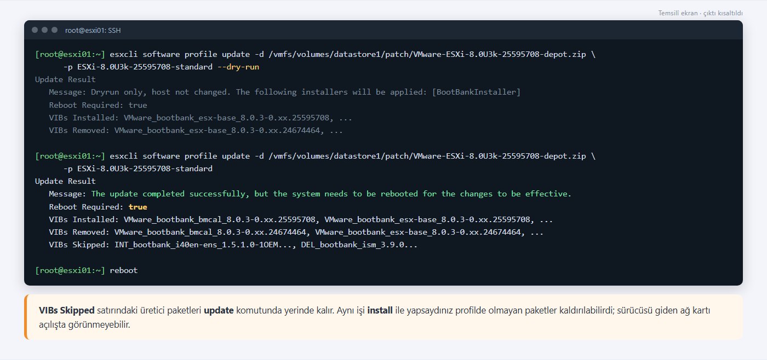The image size is (767, 360).
Task: Click bold "update" word in the note
Action: pos(218,310)
